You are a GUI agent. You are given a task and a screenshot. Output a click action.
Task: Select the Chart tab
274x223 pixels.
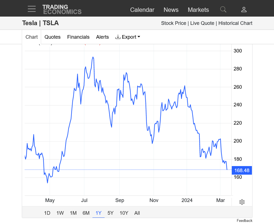(x=31, y=37)
